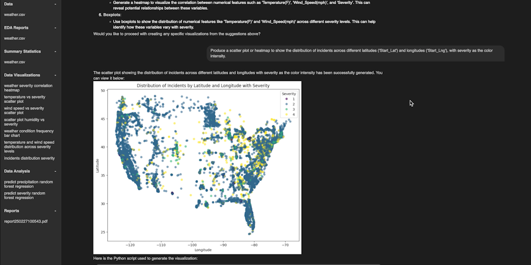This screenshot has height=265, width=531.
Task: Click 'Would you like to proceed' question
Action: (177, 34)
